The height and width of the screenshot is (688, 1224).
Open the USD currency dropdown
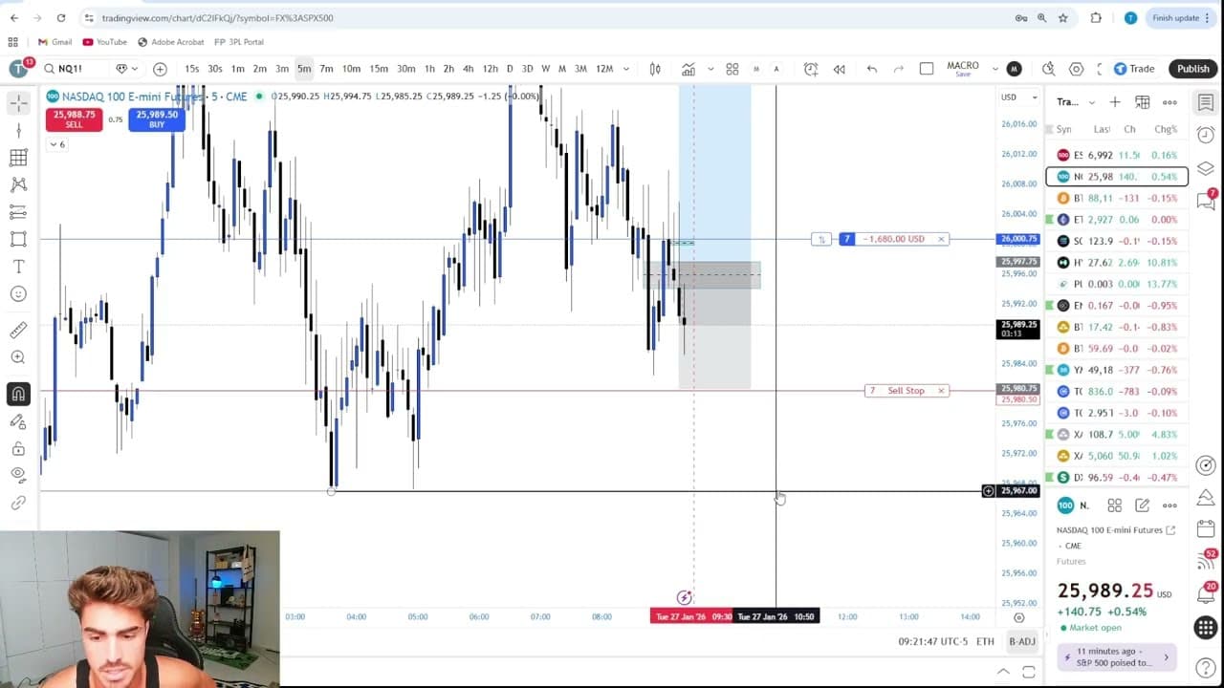tap(1018, 97)
